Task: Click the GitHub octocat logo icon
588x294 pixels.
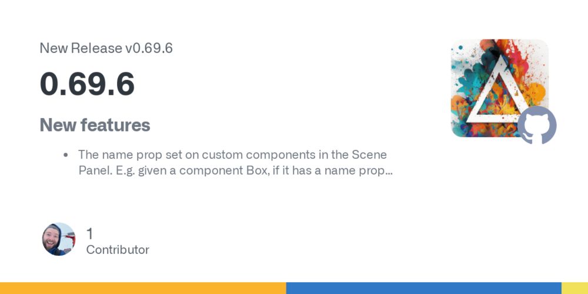Action: 537,125
